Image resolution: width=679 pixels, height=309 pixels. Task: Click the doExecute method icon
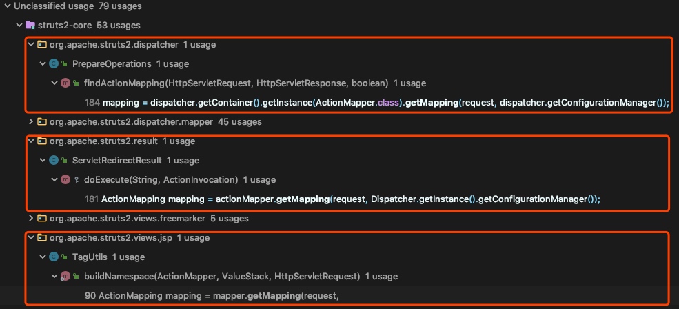click(65, 179)
